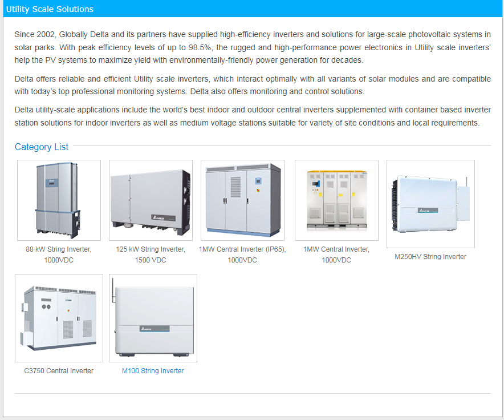Image resolution: width=504 pixels, height=420 pixels.
Task: Click the paragraph starting 'Delta utility-scale applications'
Action: click(253, 116)
